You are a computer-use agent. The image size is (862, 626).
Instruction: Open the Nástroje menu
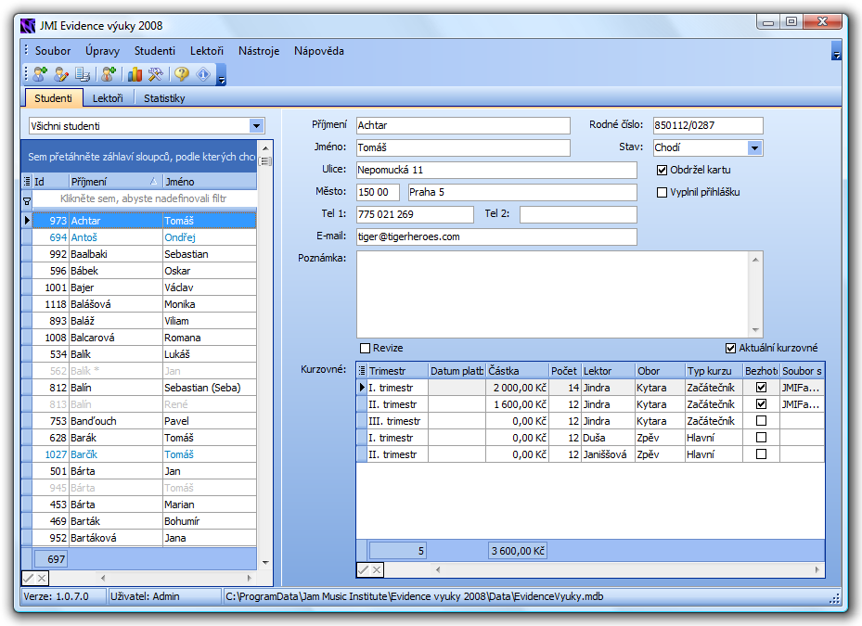click(x=258, y=51)
